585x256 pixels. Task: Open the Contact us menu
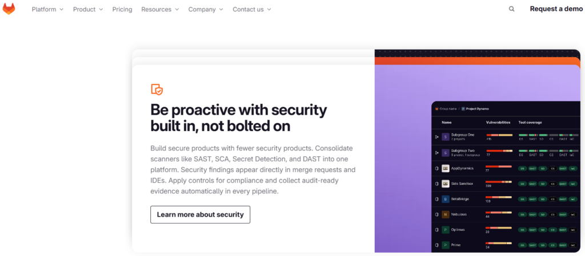click(252, 9)
